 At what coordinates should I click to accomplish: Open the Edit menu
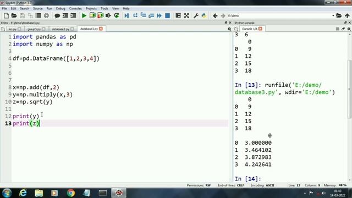(13, 8)
